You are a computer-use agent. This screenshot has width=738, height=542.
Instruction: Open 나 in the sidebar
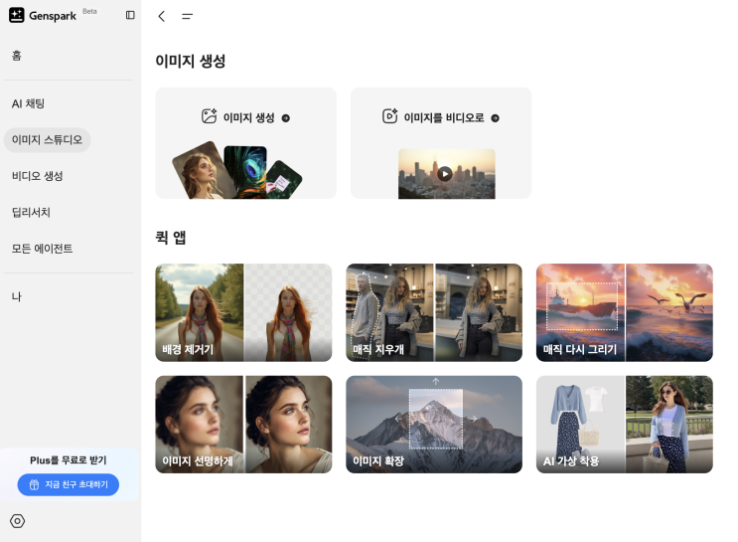[17, 297]
